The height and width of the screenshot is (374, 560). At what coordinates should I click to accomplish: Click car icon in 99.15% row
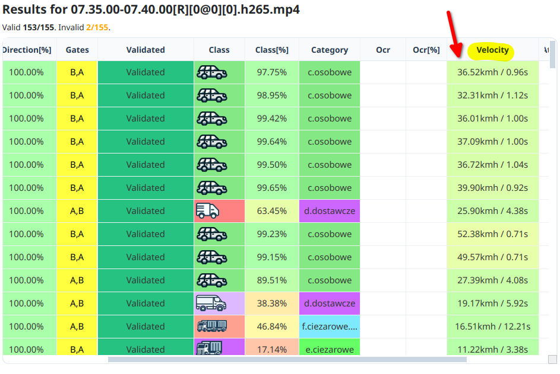(212, 257)
